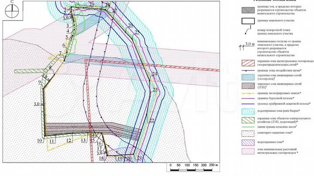Click boundary point label 29 on map

pyautogui.click(x=91, y=4)
